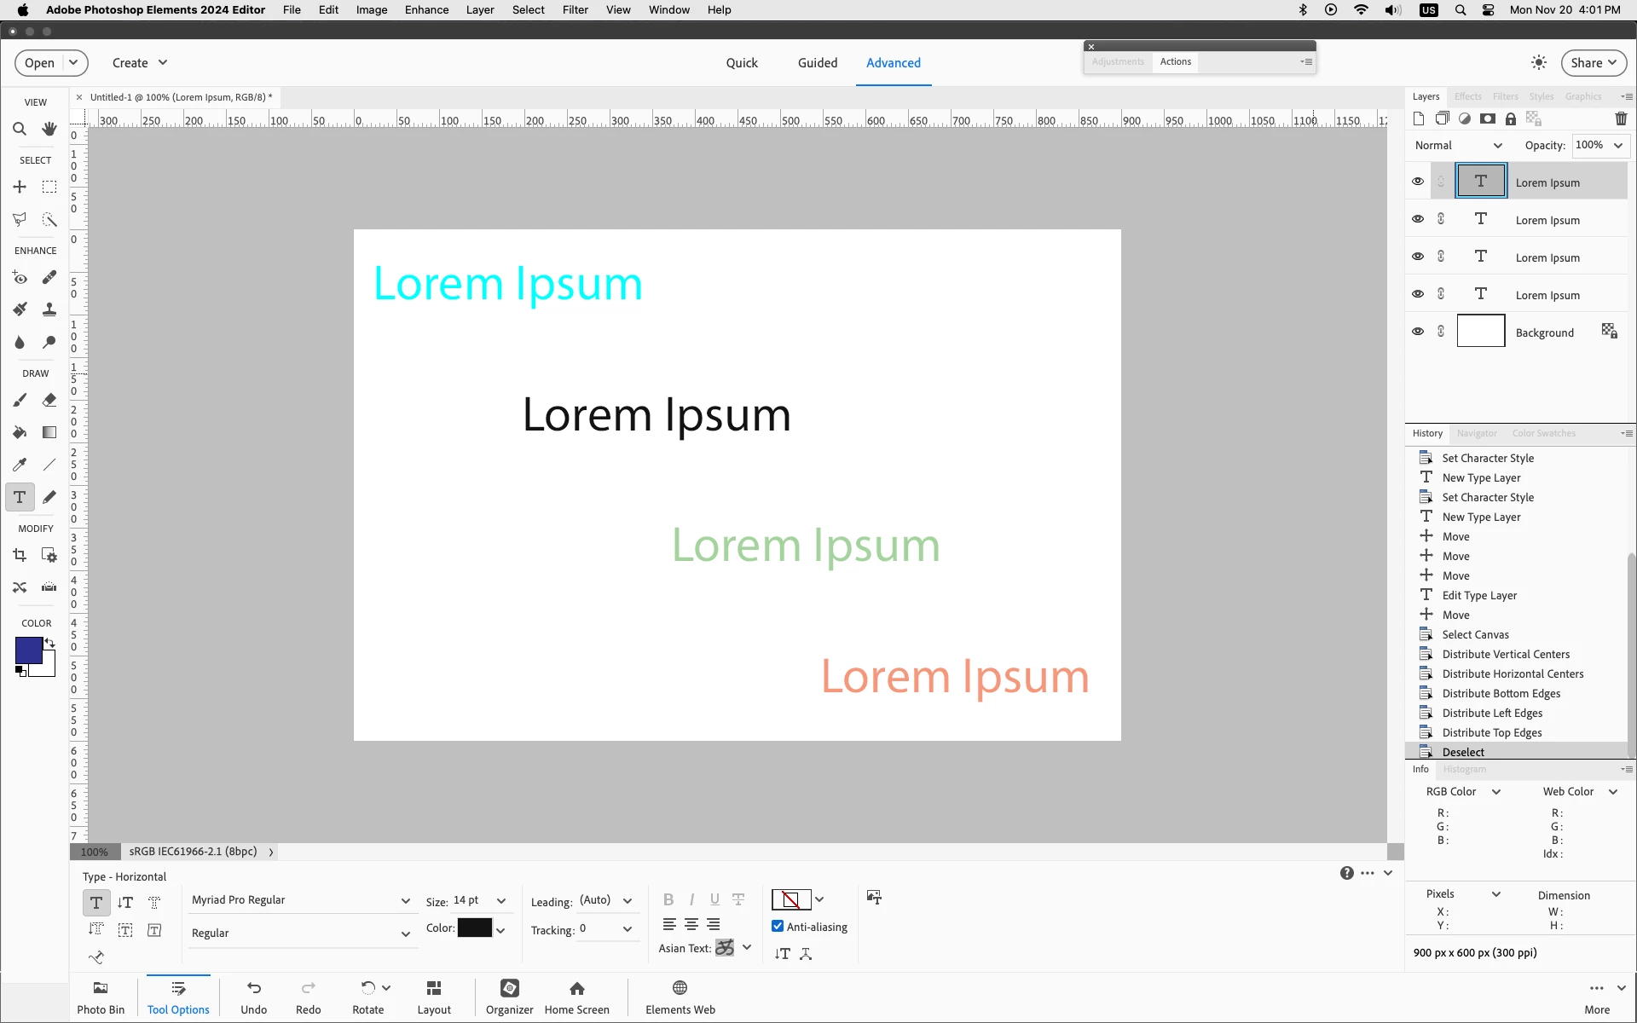Select the Hand tool
The height and width of the screenshot is (1023, 1637).
pyautogui.click(x=49, y=129)
